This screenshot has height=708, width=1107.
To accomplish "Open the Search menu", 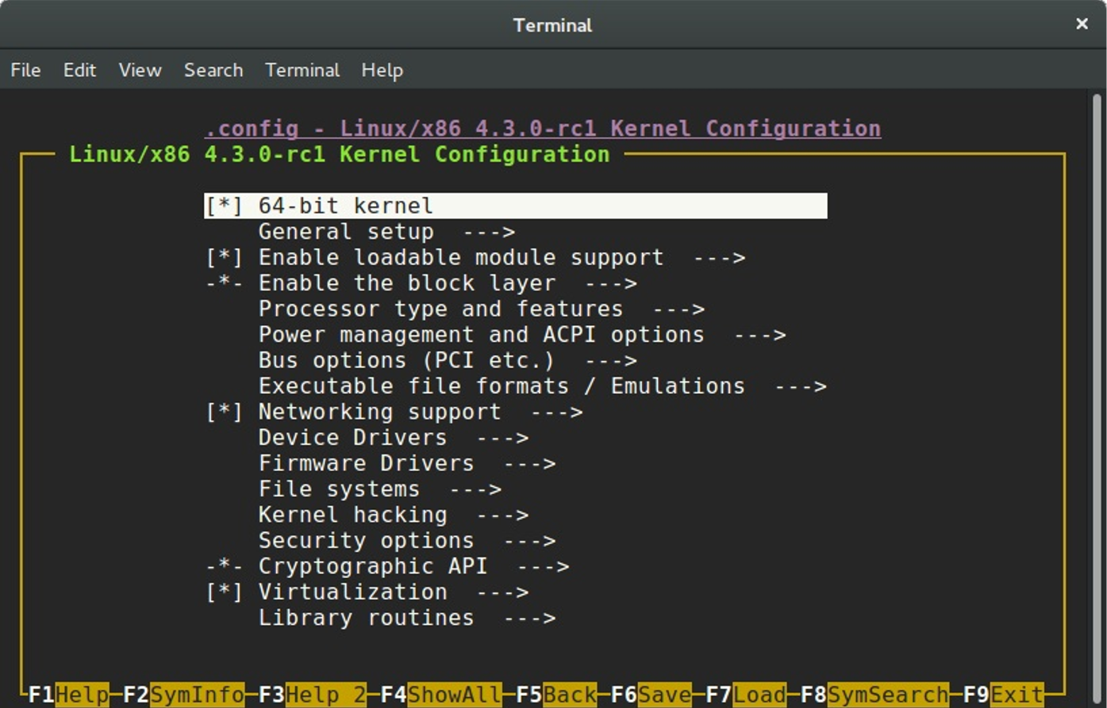I will click(213, 70).
